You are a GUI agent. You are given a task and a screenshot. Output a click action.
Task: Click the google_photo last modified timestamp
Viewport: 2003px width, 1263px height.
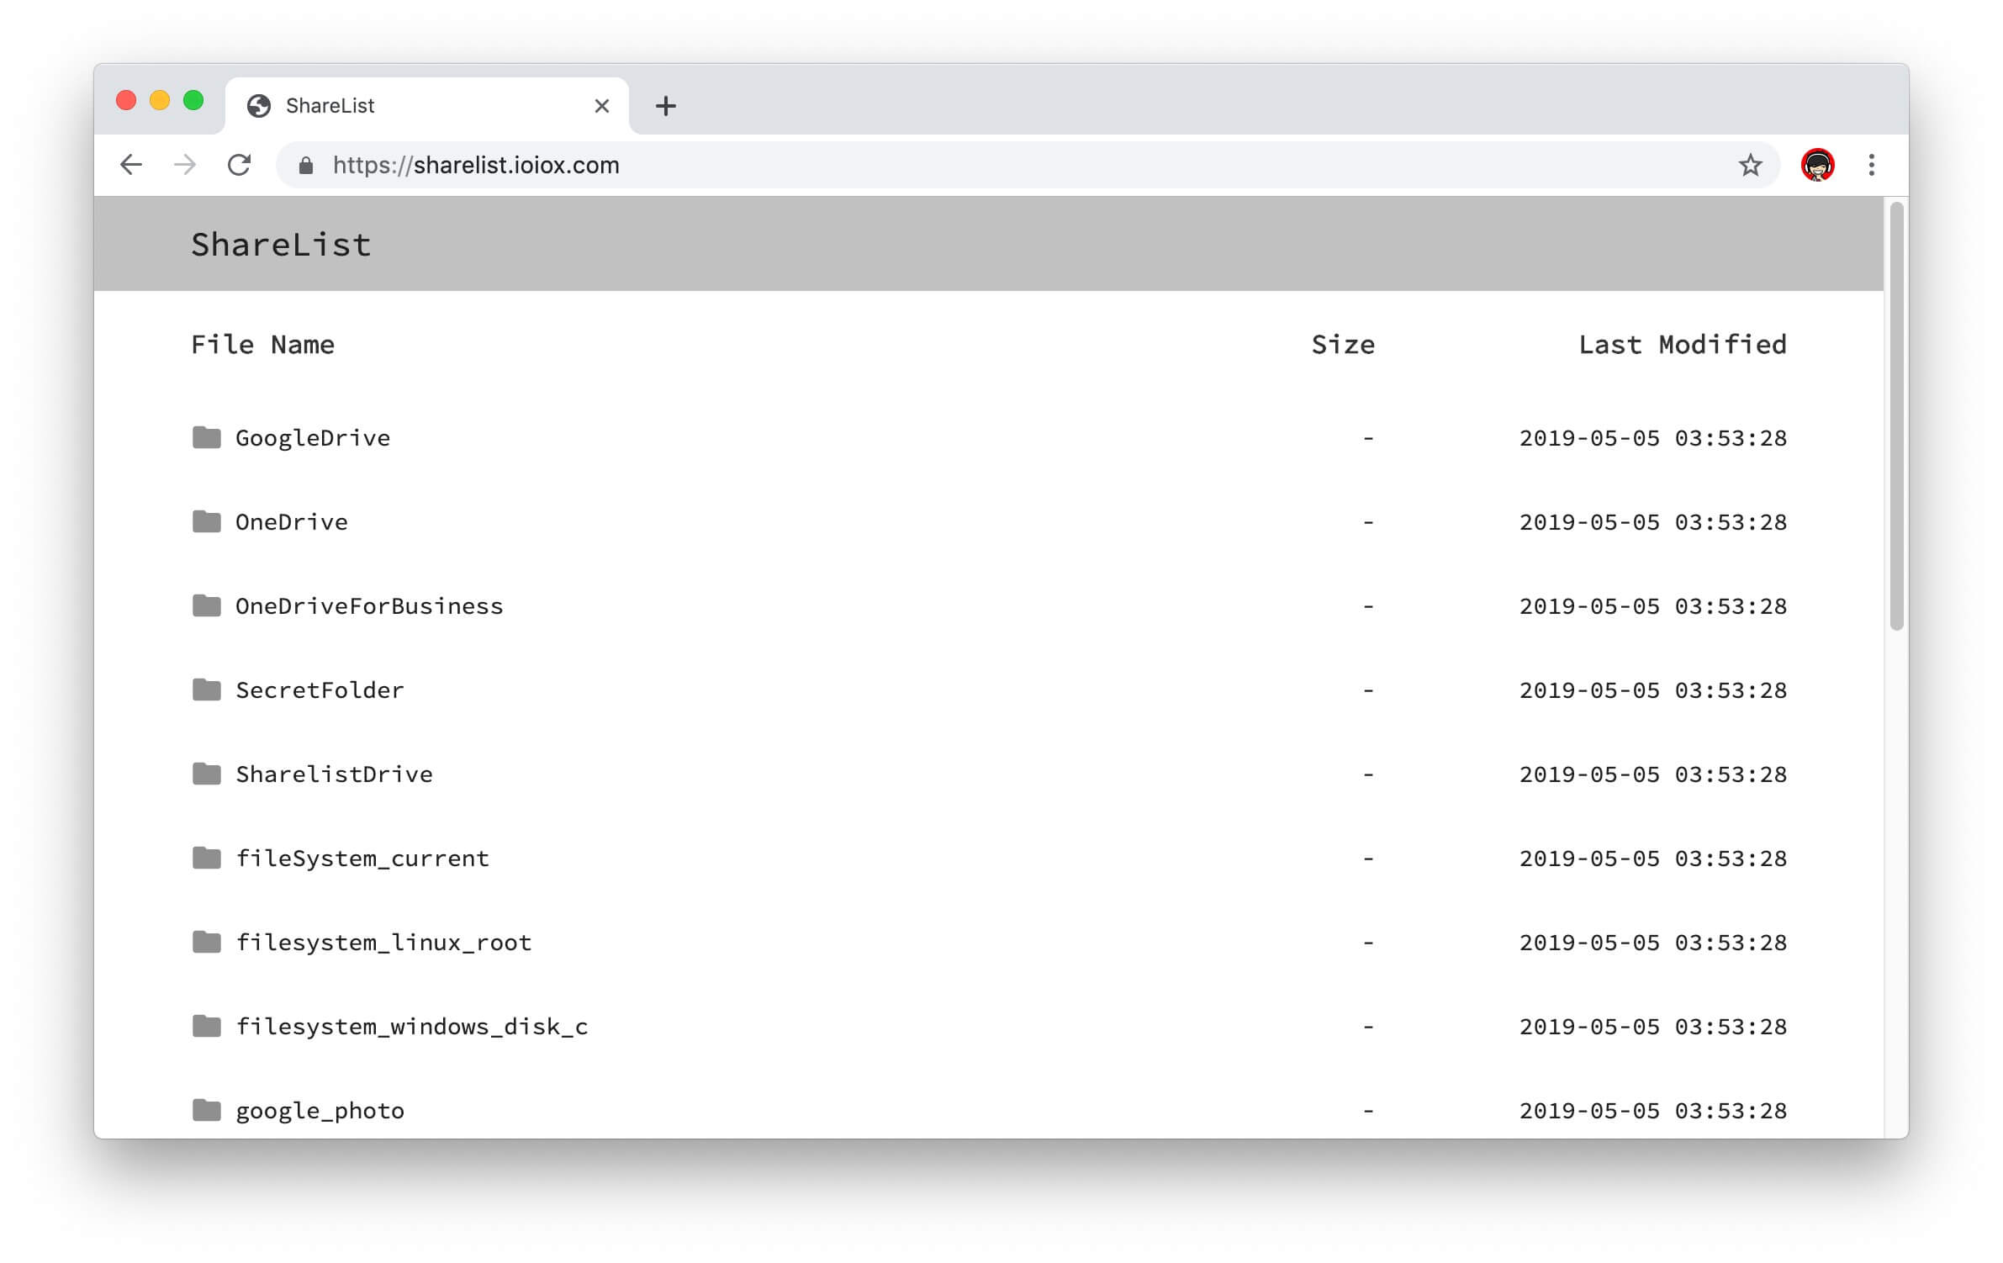[x=1653, y=1111]
